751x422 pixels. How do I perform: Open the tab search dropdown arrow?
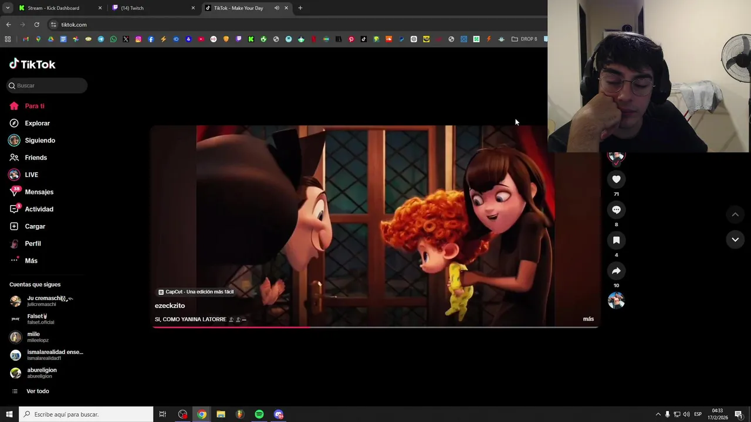[8, 8]
